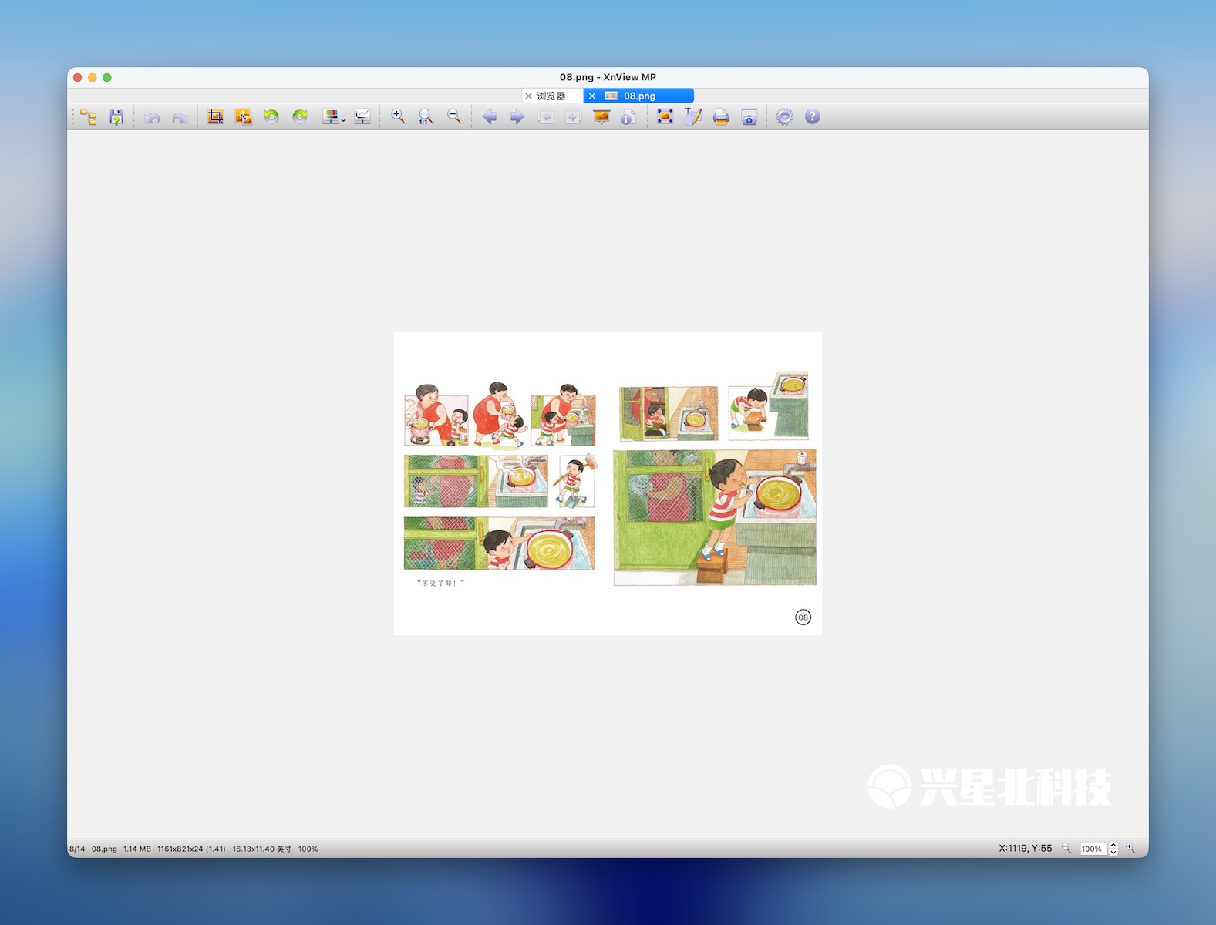Switch to the 浏览器 tab
Image resolution: width=1216 pixels, height=925 pixels.
551,96
